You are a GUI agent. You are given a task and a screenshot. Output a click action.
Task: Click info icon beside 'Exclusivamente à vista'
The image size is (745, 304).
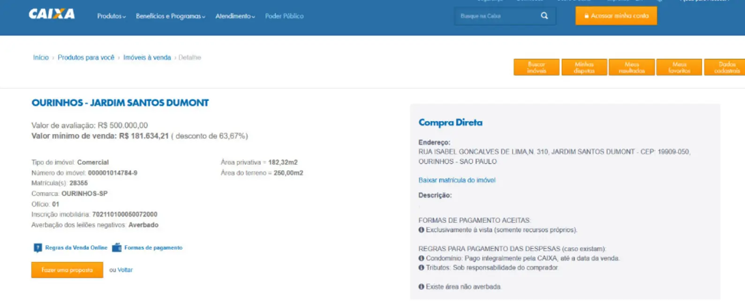421,230
